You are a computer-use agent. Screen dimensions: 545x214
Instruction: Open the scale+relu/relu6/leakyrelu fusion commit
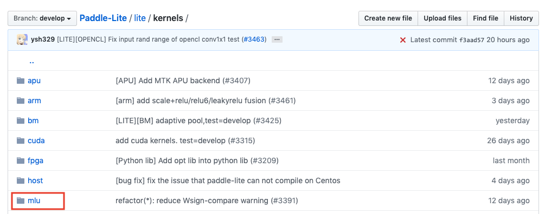(x=206, y=101)
